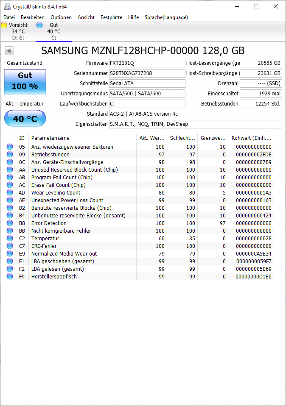This screenshot has height=406, width=286.
Task: Click status orb for Unused Reserved Block Count
Action: pyautogui.click(x=10, y=170)
